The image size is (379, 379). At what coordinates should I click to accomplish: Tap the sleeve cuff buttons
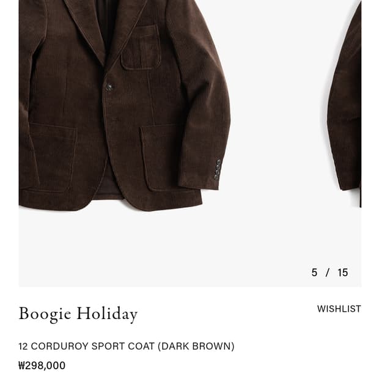217,169
